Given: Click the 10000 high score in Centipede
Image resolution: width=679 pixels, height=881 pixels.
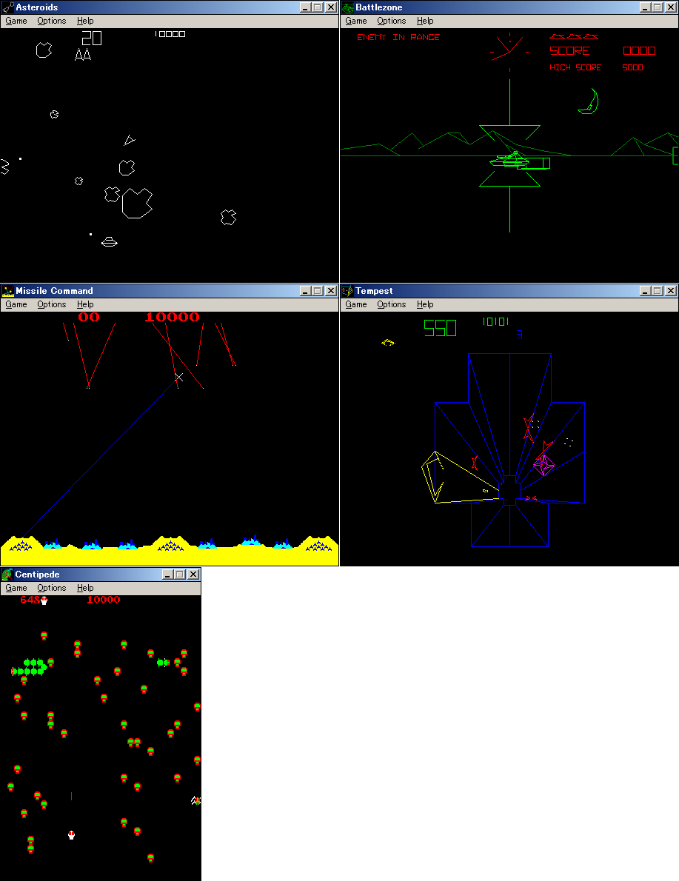Looking at the screenshot, I should tap(104, 600).
